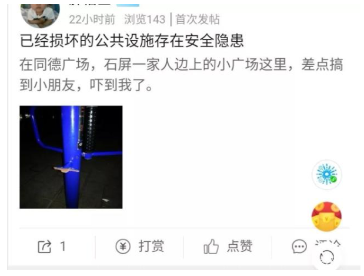Click the 打赏 label
This screenshot has height=276, width=364.
coord(151,246)
